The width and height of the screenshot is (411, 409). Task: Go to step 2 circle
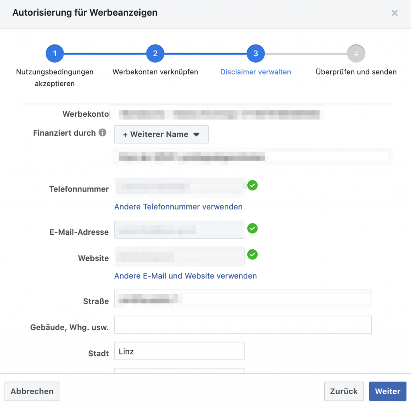pyautogui.click(x=155, y=53)
